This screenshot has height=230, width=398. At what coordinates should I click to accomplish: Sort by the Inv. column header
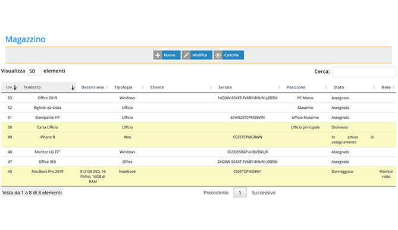11,87
